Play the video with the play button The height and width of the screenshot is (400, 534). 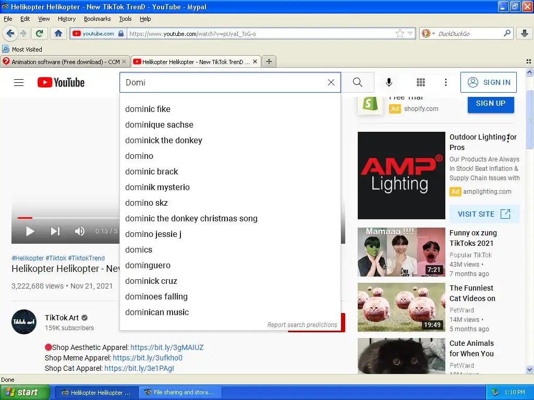pos(30,231)
